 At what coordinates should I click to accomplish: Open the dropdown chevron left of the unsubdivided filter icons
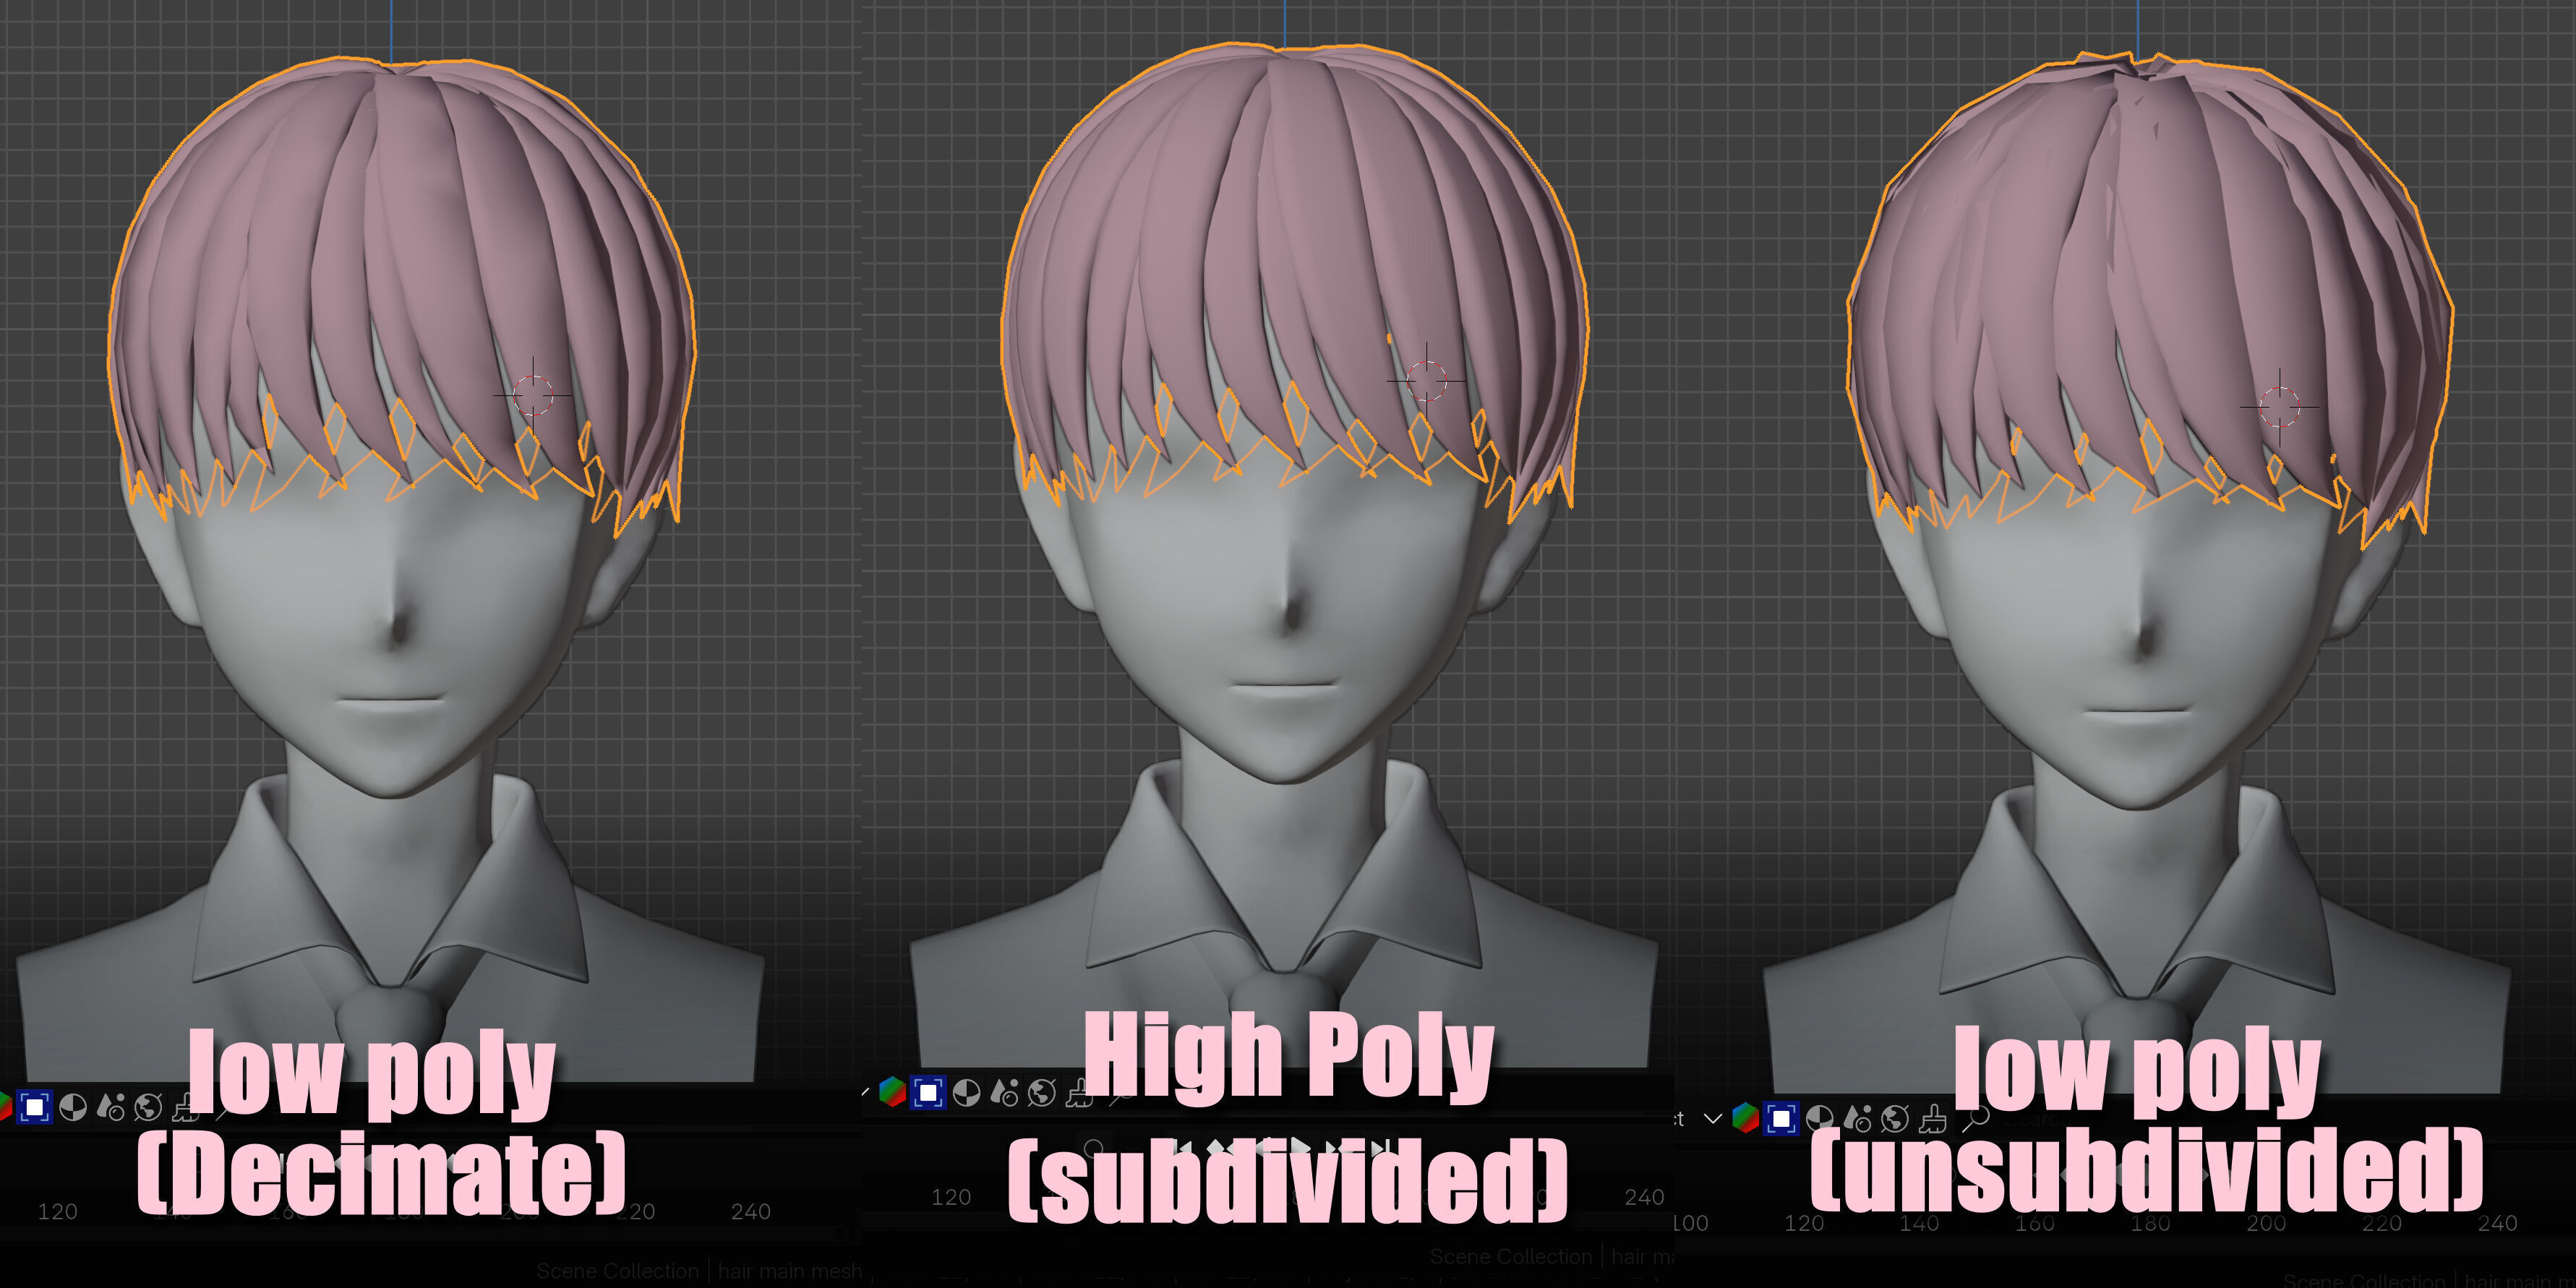pos(1713,1118)
